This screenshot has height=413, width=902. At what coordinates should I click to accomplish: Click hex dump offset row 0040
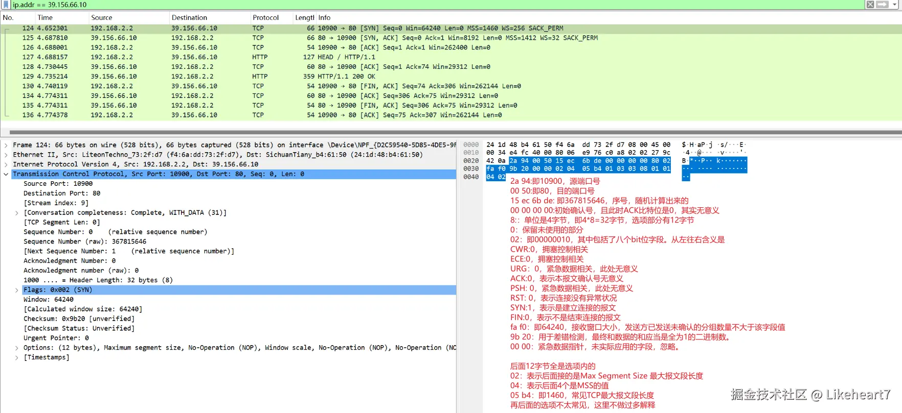pos(471,177)
